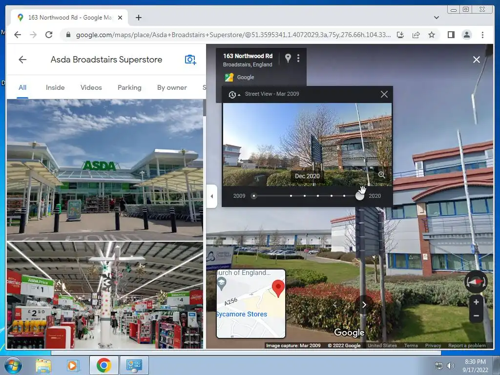500x375 pixels.
Task: Zoom out with the minus button
Action: click(x=476, y=316)
